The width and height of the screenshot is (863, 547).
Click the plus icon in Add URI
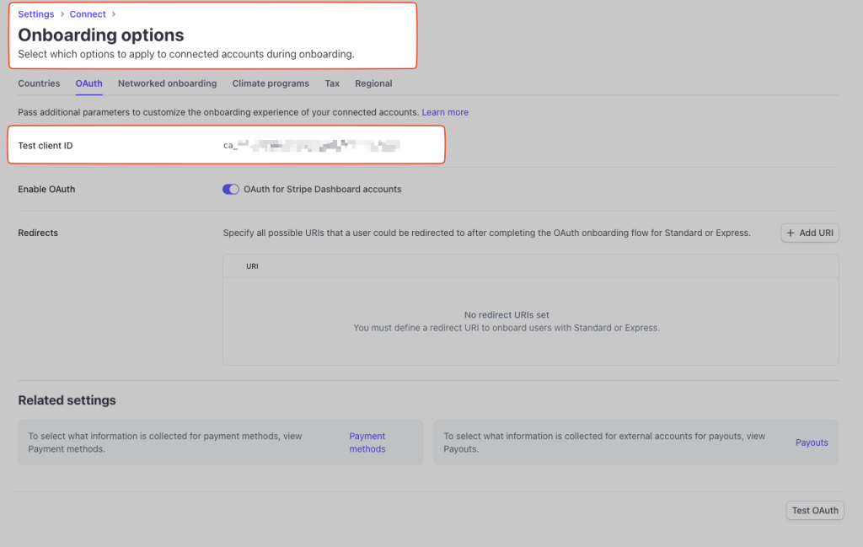click(791, 233)
